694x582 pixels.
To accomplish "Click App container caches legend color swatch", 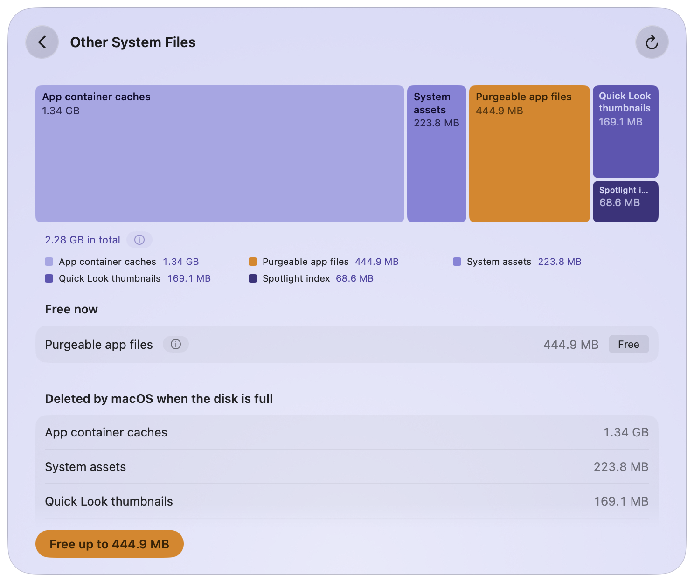I will 49,262.
